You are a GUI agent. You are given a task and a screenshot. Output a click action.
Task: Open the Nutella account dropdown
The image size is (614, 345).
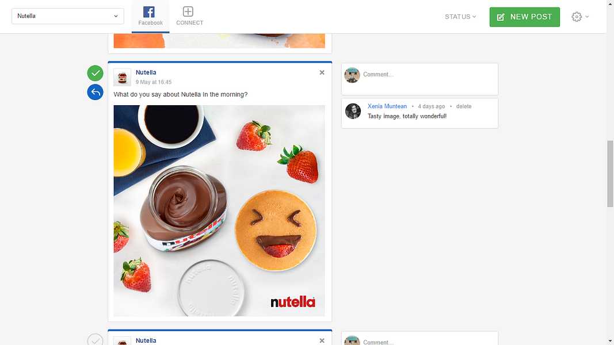(x=68, y=16)
